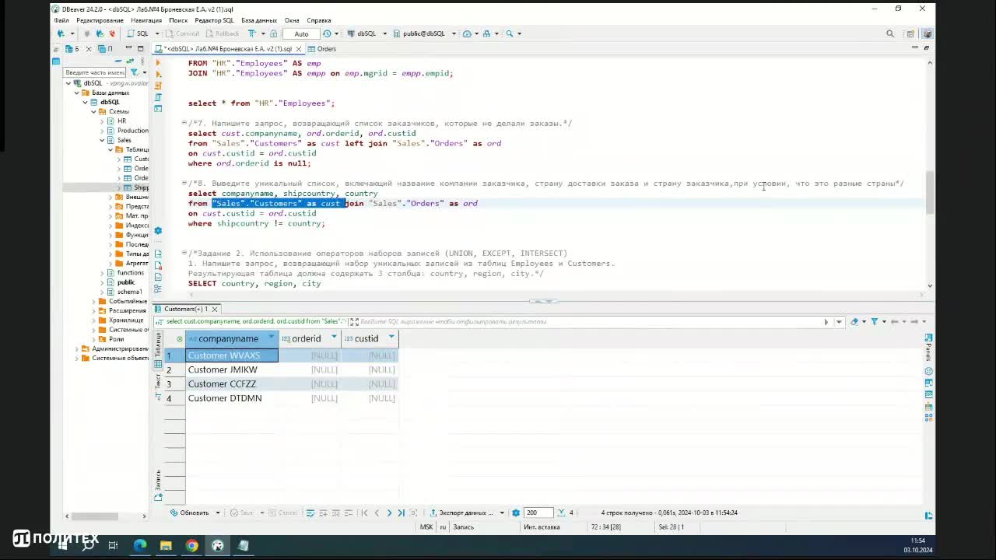Image resolution: width=996 pixels, height=560 pixels.
Task: Select the Customer CCFZZ cell
Action: pos(232,383)
